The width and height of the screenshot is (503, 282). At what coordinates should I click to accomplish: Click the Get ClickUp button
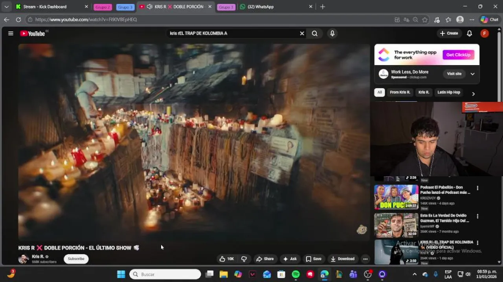click(458, 55)
